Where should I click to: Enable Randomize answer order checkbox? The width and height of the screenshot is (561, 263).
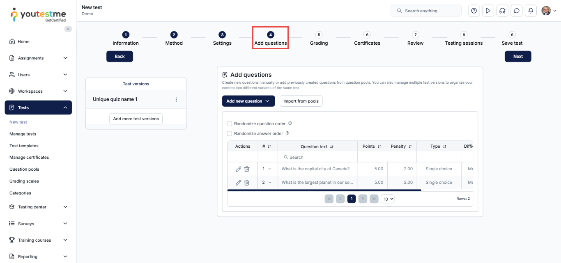pos(230,133)
